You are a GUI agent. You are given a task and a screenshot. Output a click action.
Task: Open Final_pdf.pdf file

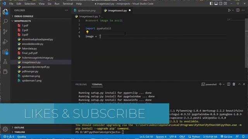click(41, 53)
